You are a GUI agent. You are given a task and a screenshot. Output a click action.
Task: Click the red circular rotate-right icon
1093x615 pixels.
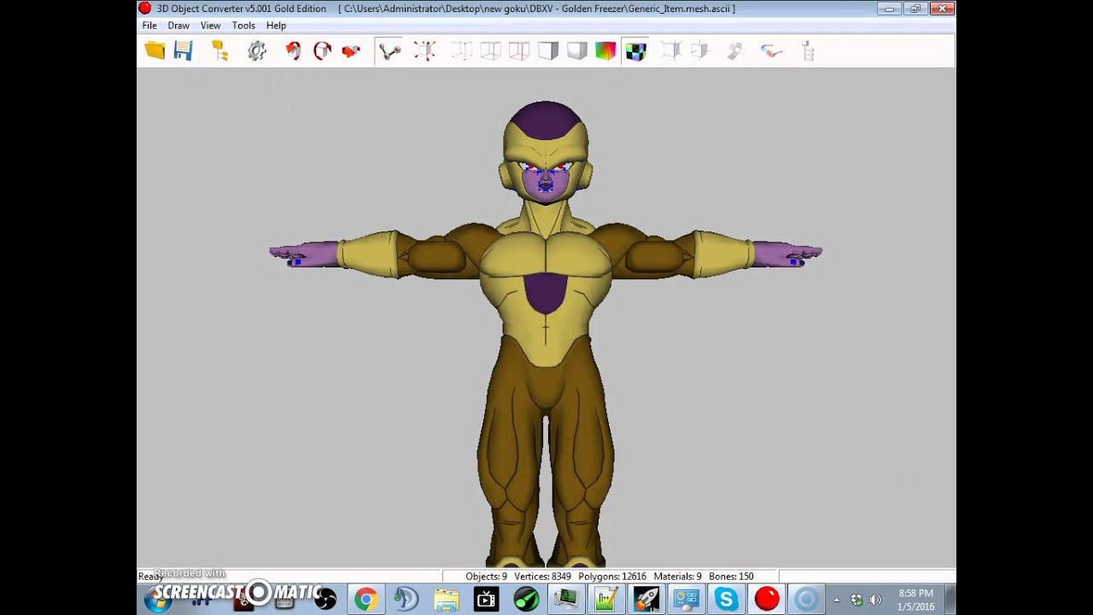322,51
